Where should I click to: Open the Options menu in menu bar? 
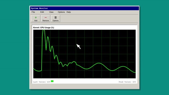61,12
